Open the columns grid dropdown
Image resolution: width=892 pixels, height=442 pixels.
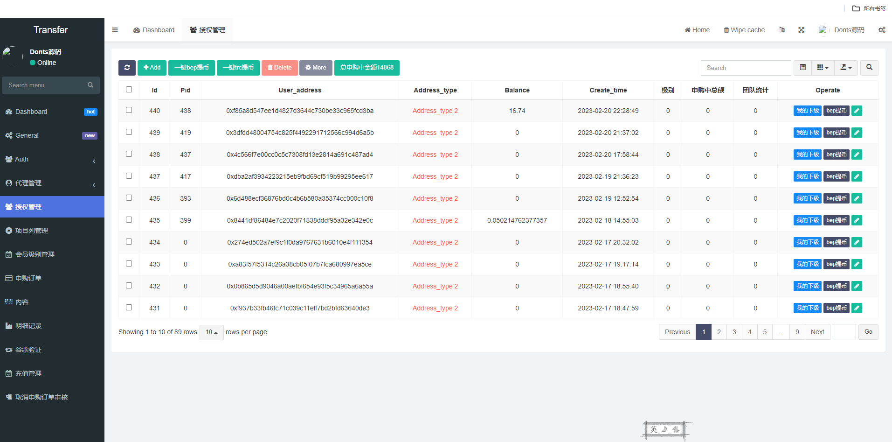click(x=823, y=68)
